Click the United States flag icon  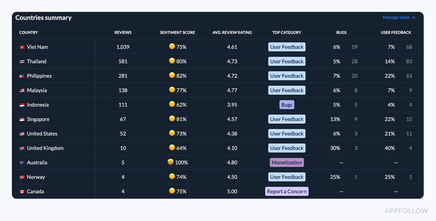pos(21,134)
